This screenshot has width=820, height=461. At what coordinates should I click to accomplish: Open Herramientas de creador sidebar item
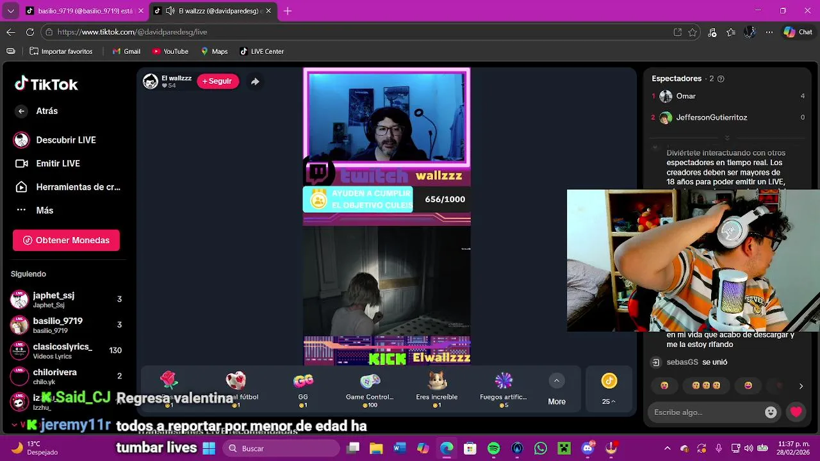[x=67, y=187]
